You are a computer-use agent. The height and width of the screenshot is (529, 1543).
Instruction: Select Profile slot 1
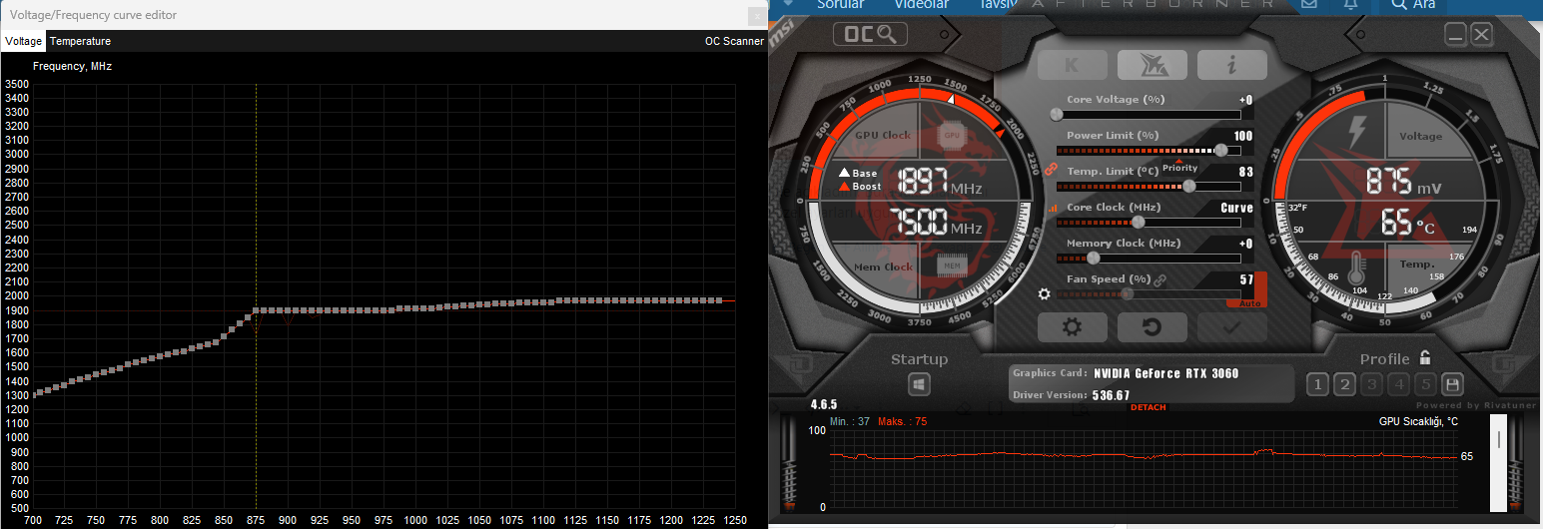[x=1317, y=384]
